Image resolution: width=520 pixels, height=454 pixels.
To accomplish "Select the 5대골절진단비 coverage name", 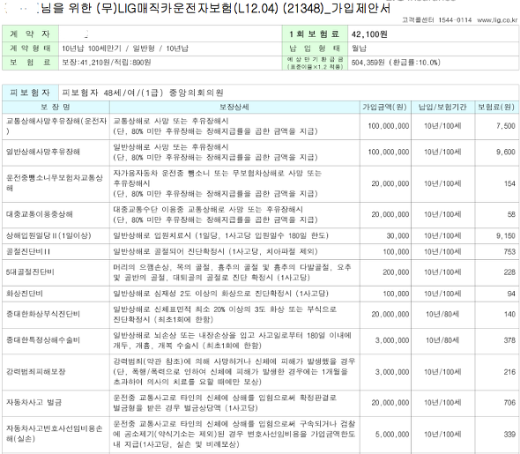I will (30, 272).
